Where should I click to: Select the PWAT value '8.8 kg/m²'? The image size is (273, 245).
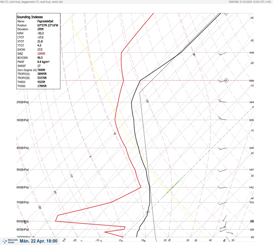pyautogui.click(x=43, y=62)
